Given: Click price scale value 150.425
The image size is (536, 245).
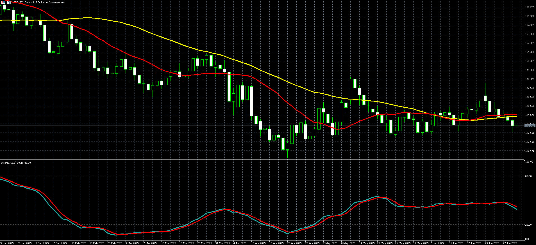Looking at the screenshot, I should (x=530, y=61).
